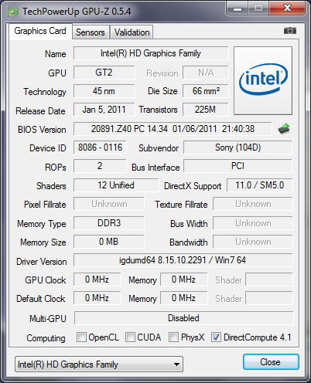This screenshot has width=311, height=383.
Task: Toggle the PhysX checkbox
Action: [173, 337]
